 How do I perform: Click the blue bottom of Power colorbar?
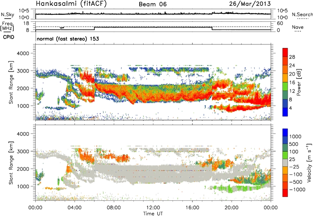click(x=285, y=112)
